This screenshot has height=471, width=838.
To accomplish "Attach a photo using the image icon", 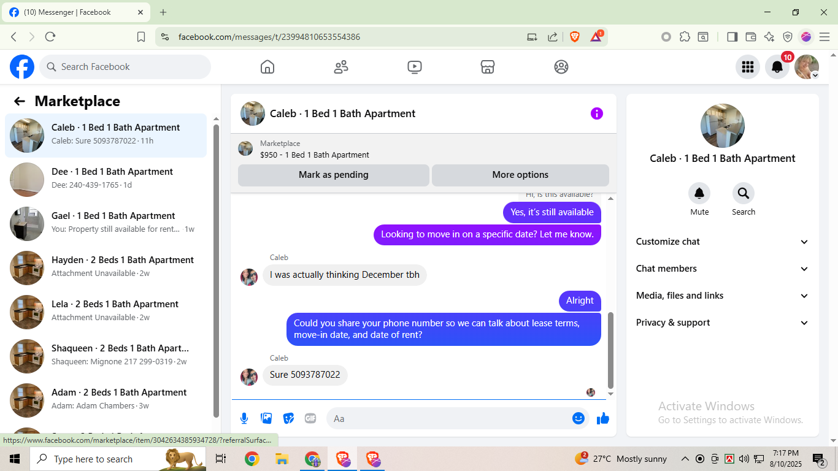I will tap(266, 418).
